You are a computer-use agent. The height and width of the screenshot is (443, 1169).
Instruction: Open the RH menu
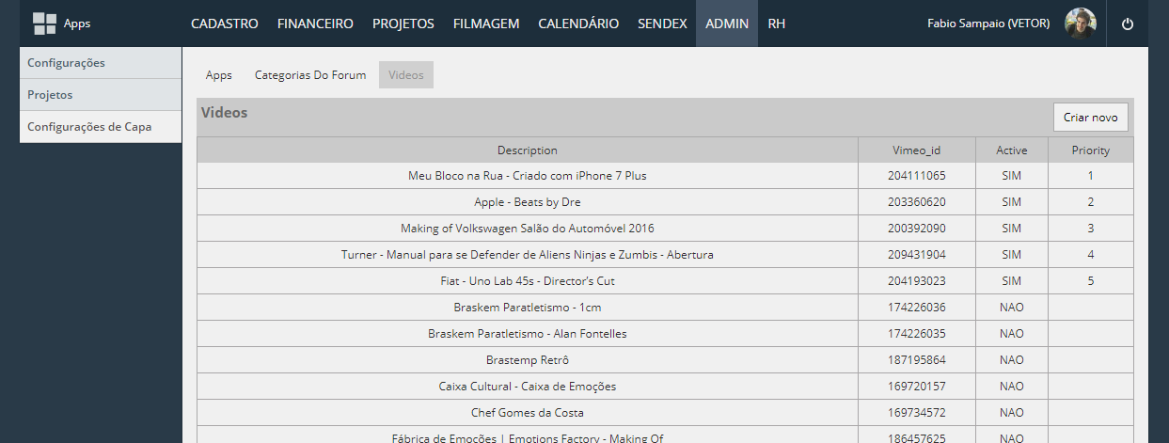click(x=776, y=24)
